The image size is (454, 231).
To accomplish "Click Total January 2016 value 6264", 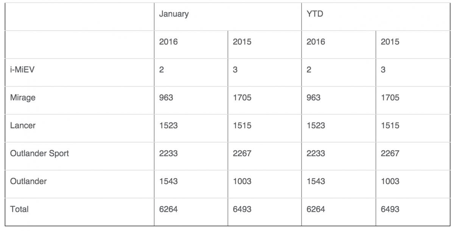I will pyautogui.click(x=168, y=209).
